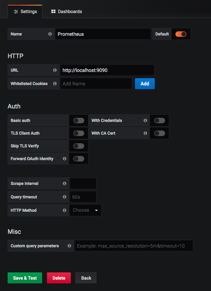The height and width of the screenshot is (291, 211).
Task: Click the Custom query parameters input
Action: click(x=134, y=246)
